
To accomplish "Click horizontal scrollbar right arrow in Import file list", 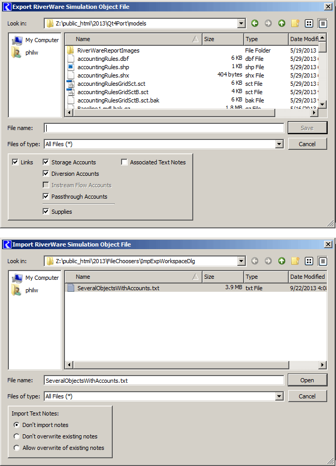I will [x=322, y=365].
